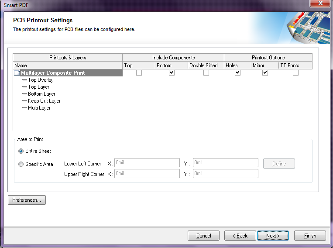Image resolution: width=333 pixels, height=248 pixels.
Task: Click the Upper Right Corner Y field
Action: coord(226,173)
